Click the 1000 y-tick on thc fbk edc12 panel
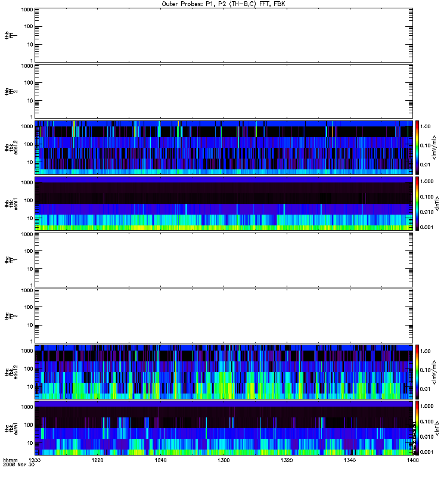This screenshot has height=477, width=447. coord(27,351)
